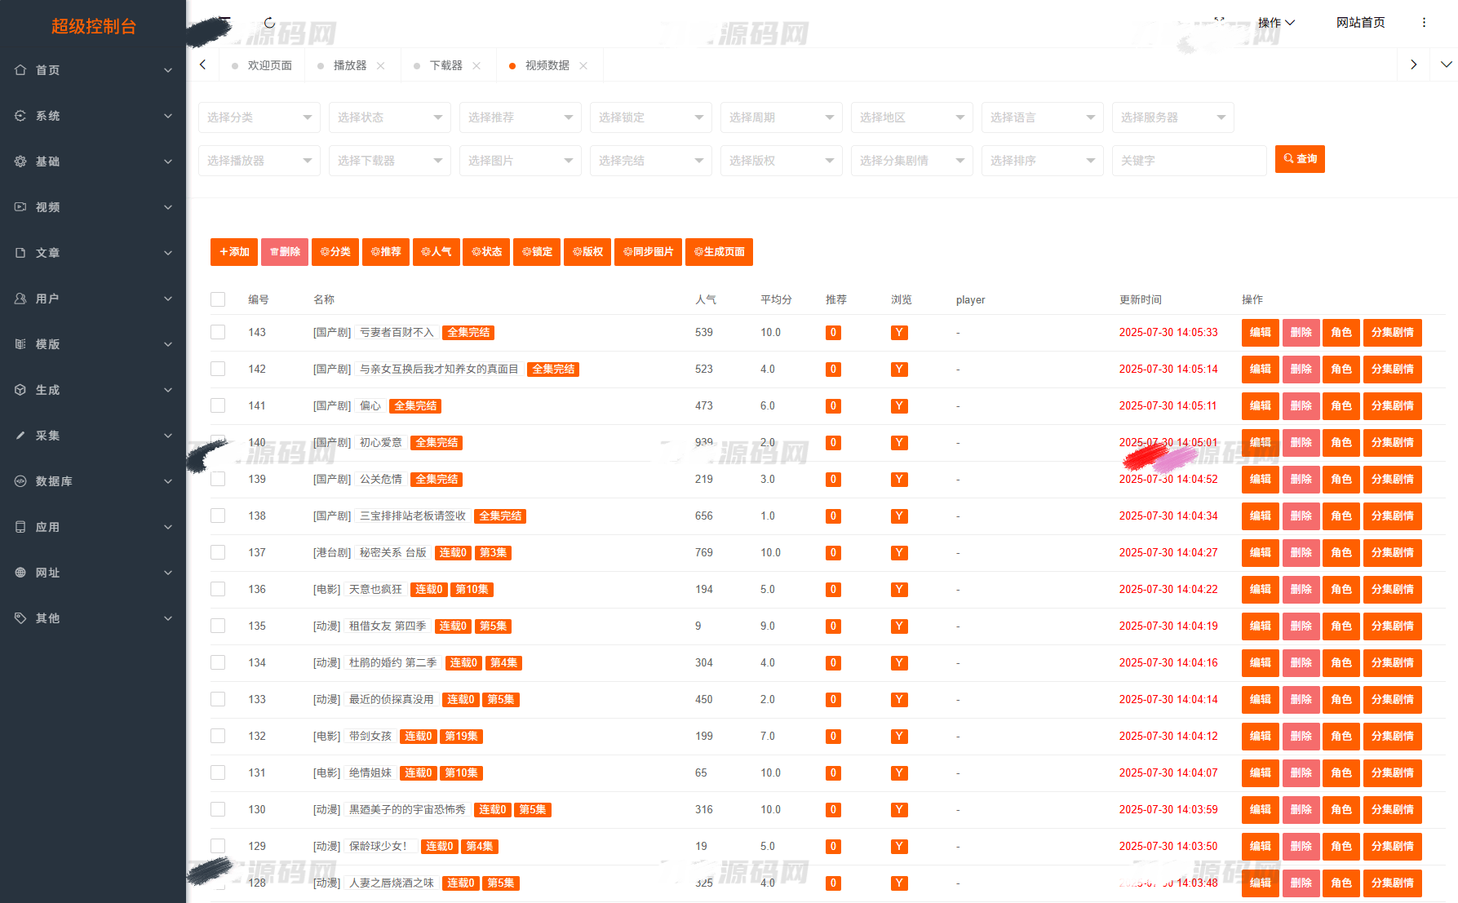Select the checkbox for row 137
The width and height of the screenshot is (1458, 903).
(x=218, y=552)
